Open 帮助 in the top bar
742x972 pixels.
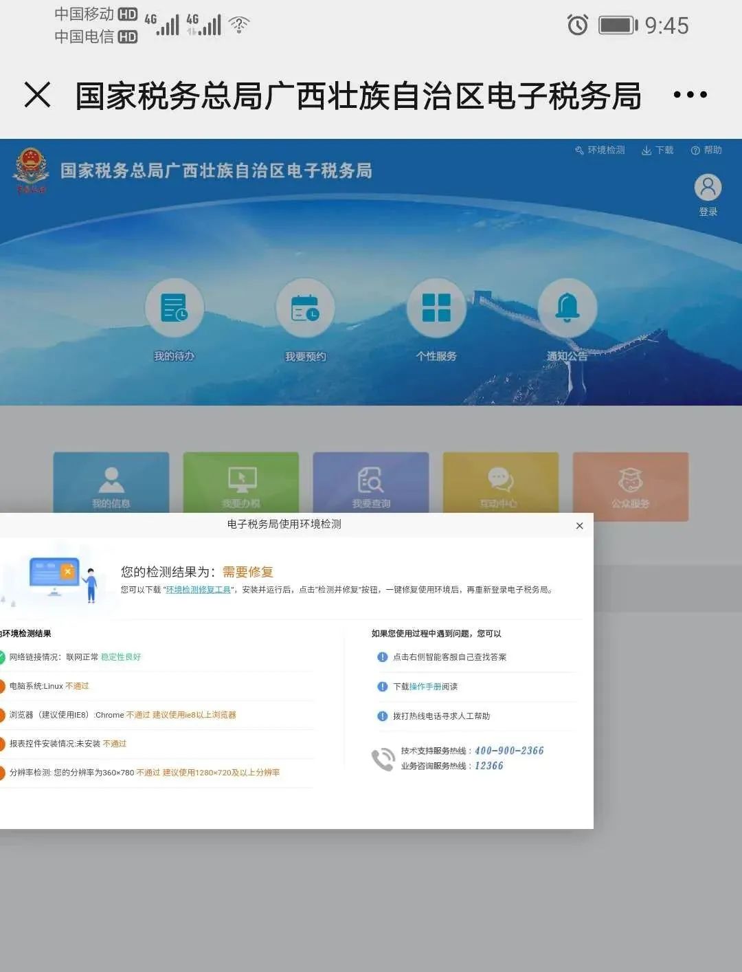(706, 150)
